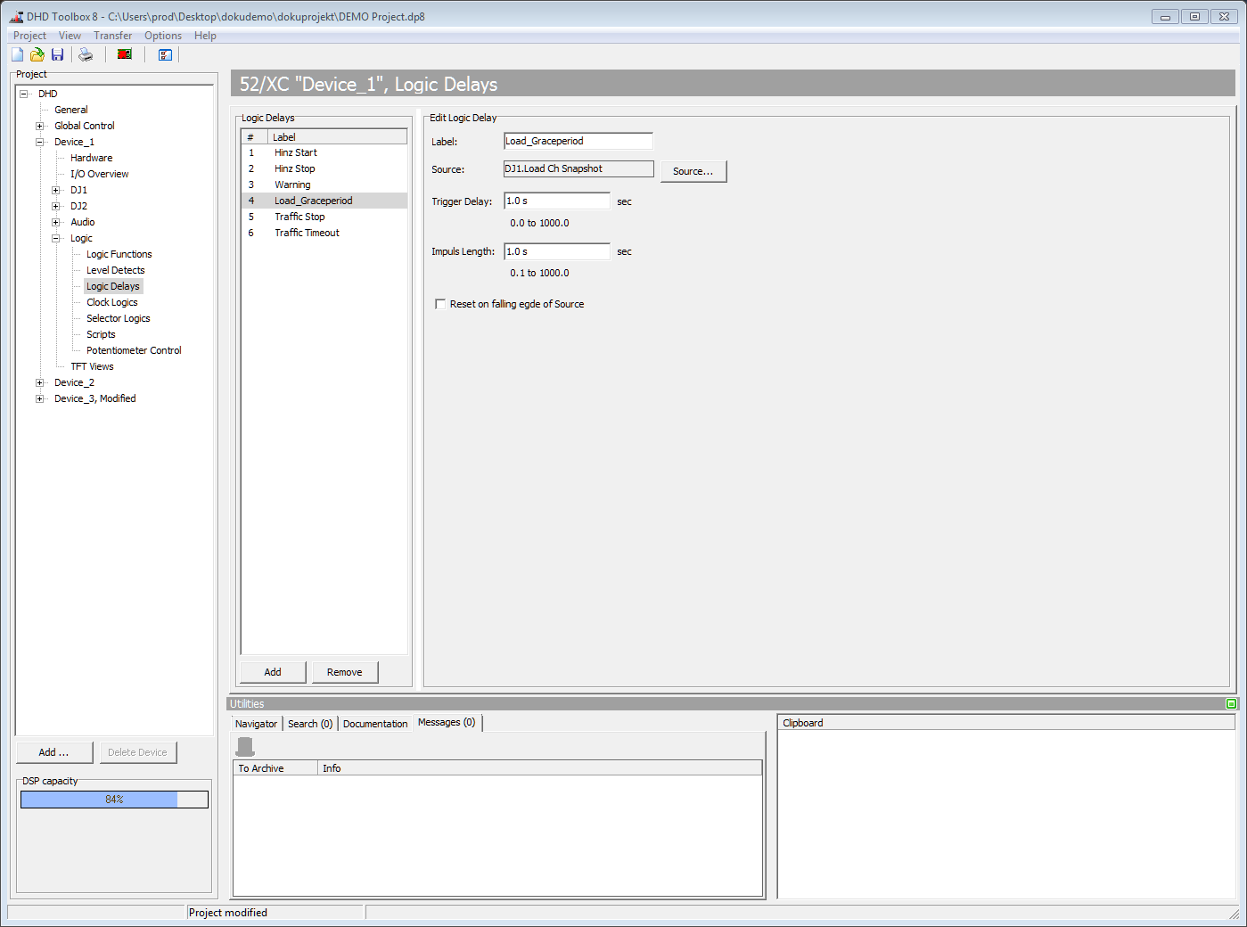Click the DSP capacity progress bar

point(114,800)
